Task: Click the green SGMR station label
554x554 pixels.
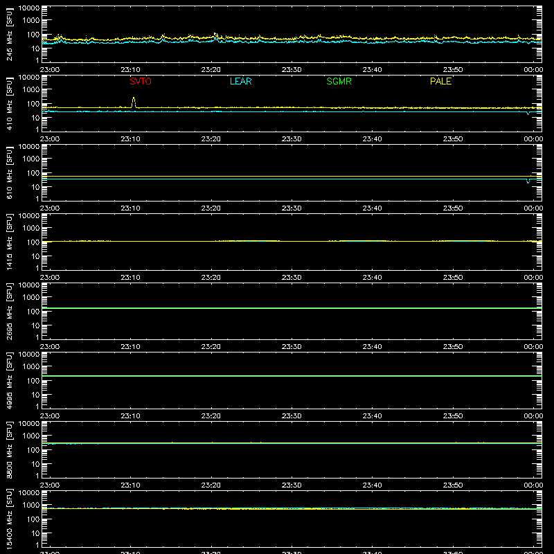Action: (339, 81)
